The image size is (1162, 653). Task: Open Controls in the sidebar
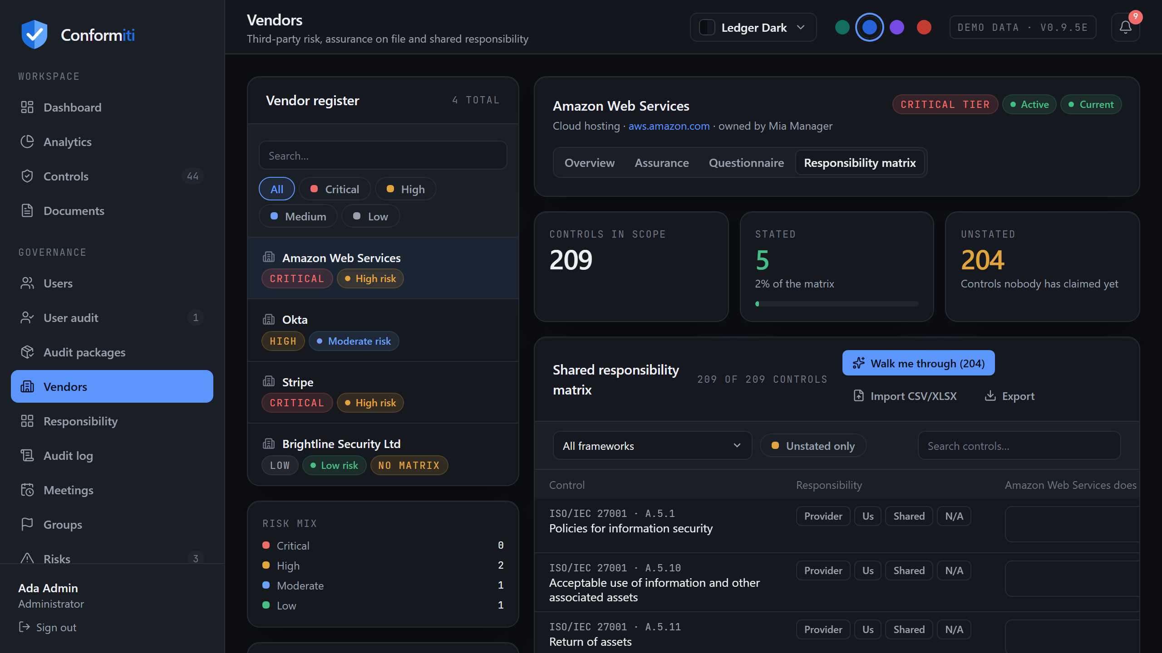pyautogui.click(x=112, y=176)
